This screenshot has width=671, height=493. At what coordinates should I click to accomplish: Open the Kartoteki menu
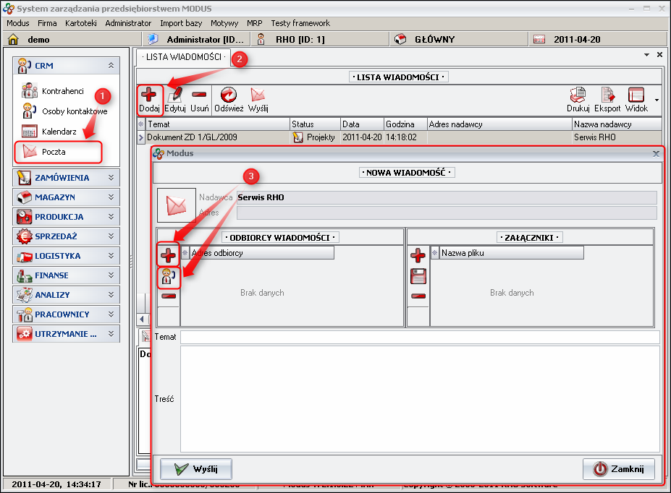(x=80, y=23)
